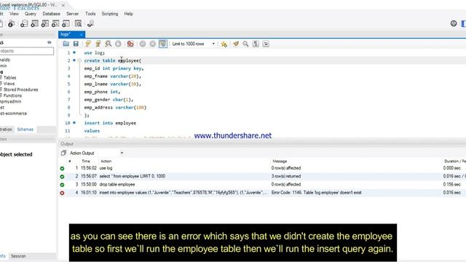The image size is (466, 262).
Task: Switch to the Session tab at the bottom
Action: (x=18, y=256)
